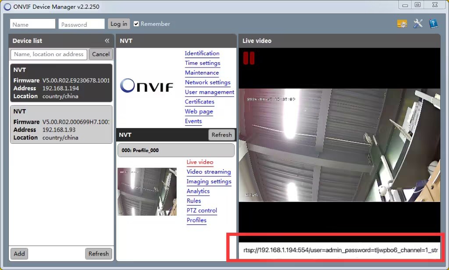Open User management
Screen dimensions: 449x270
click(209, 92)
